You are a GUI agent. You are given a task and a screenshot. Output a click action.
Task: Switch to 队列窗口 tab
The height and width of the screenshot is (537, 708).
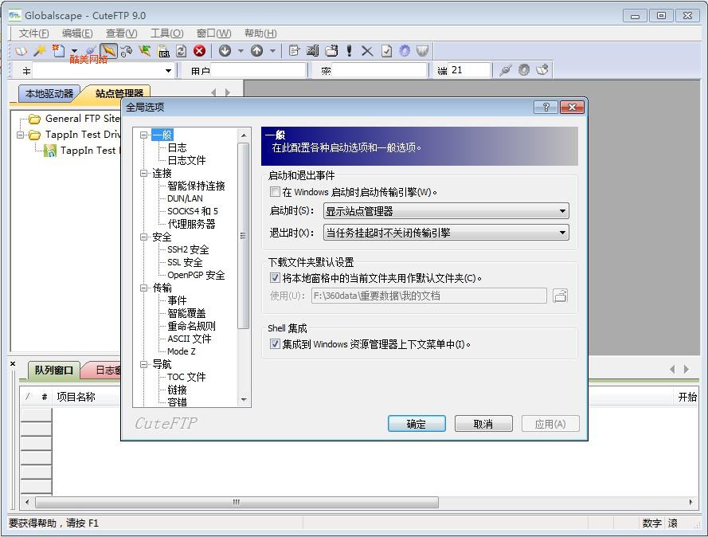point(53,370)
